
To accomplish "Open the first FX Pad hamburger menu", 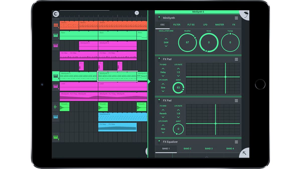I will (236, 59).
